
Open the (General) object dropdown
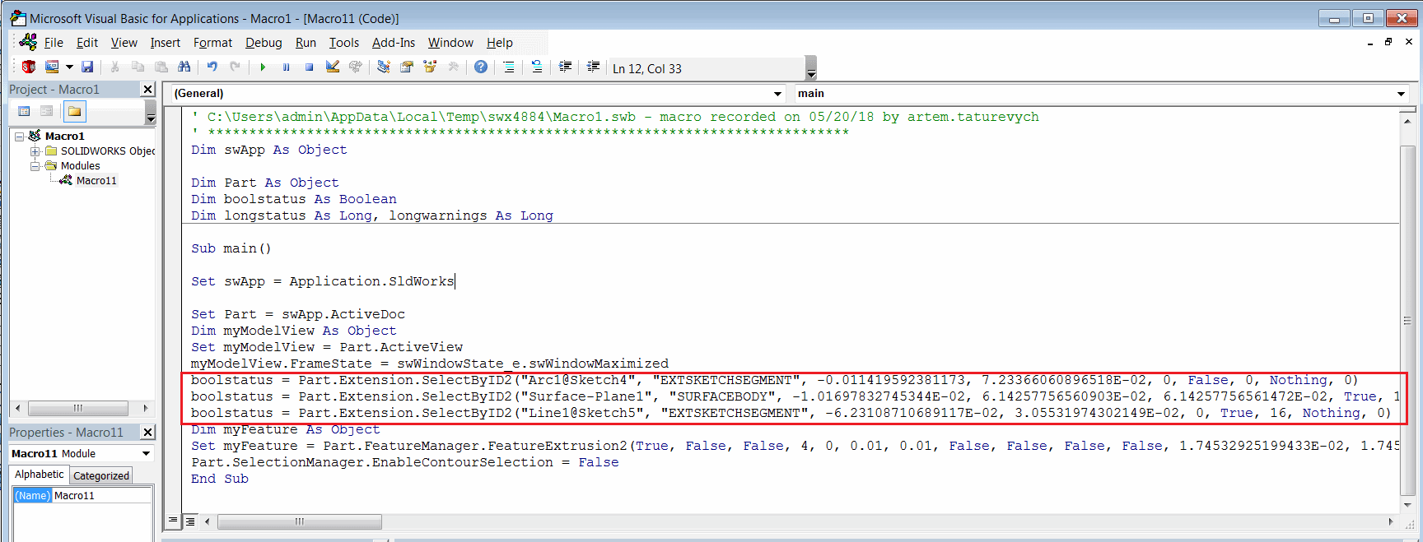coord(778,94)
